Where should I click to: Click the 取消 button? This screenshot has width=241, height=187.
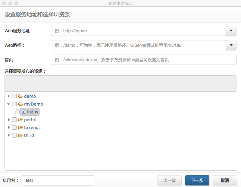(225, 180)
